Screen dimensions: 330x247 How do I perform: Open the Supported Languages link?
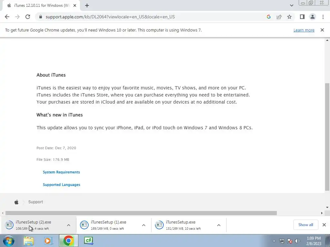click(62, 185)
